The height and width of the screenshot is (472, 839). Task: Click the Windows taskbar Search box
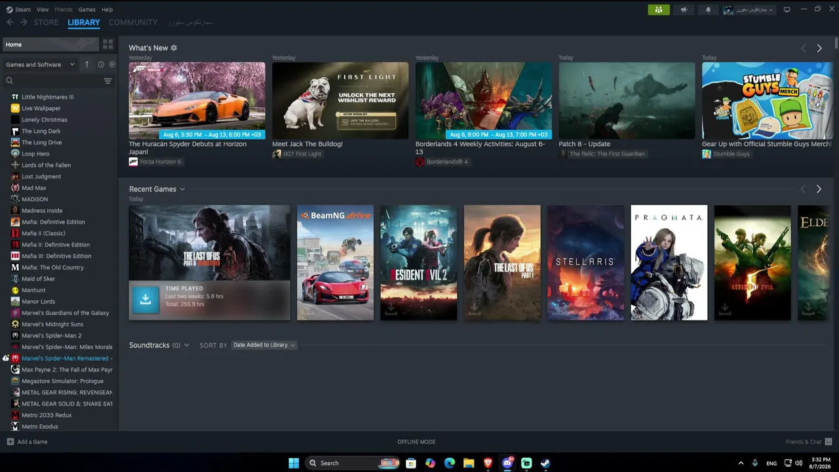[353, 463]
